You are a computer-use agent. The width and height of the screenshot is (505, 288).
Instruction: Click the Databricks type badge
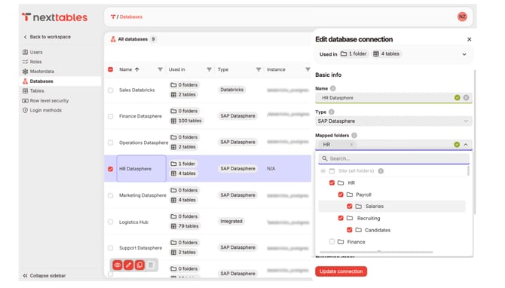(x=232, y=90)
